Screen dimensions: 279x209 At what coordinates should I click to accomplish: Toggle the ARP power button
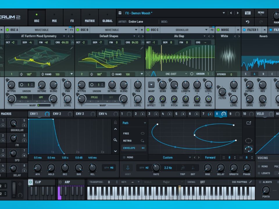(60, 182)
